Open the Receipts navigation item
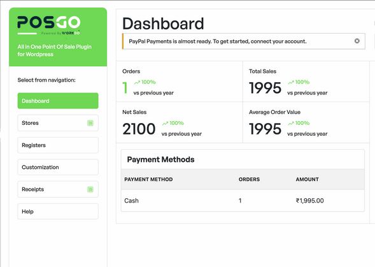 58,189
